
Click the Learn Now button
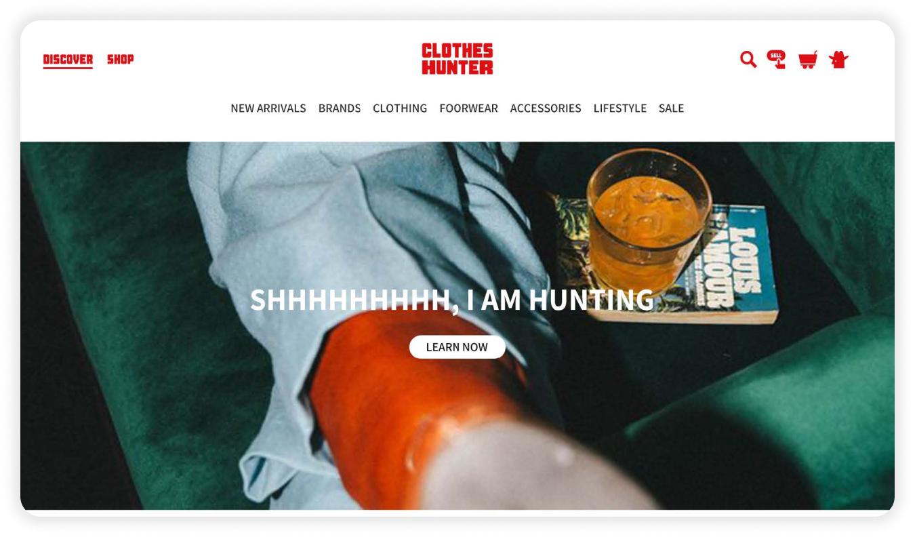pos(457,347)
